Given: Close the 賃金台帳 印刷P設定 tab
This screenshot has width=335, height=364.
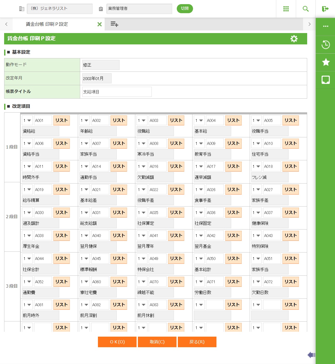Looking at the screenshot, I should coord(99,24).
